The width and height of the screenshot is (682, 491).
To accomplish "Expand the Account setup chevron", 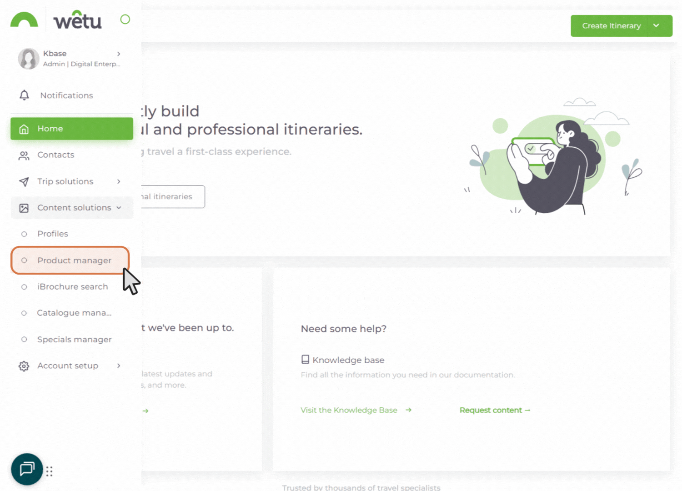I will (119, 366).
